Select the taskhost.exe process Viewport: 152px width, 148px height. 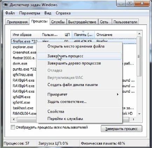(23, 108)
